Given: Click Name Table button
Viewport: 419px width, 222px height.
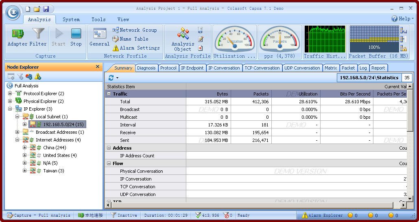Looking at the screenshot, I should [x=130, y=39].
